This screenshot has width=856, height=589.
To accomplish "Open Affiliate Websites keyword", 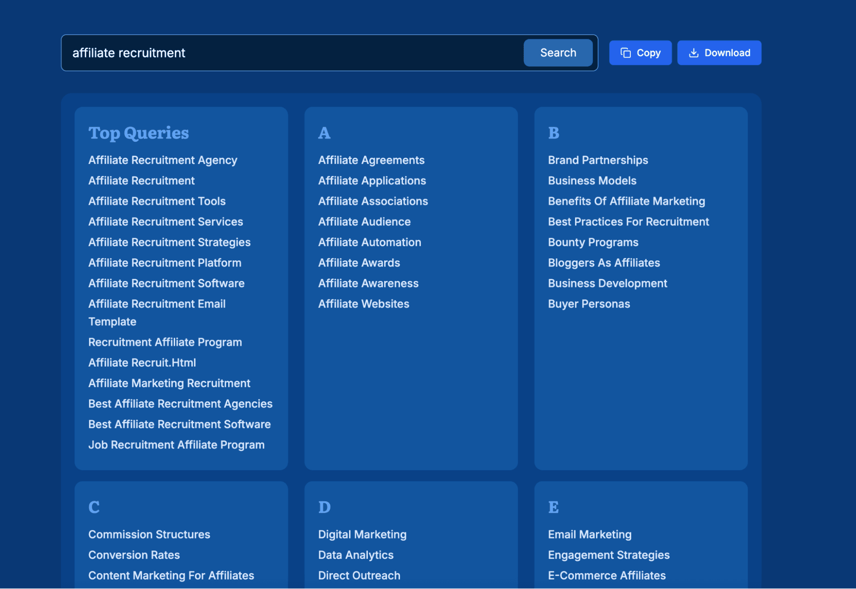I will (x=363, y=304).
